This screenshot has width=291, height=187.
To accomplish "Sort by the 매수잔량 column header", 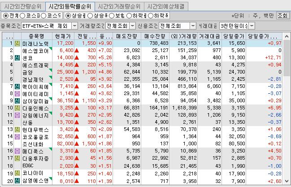I will coord(155,36).
